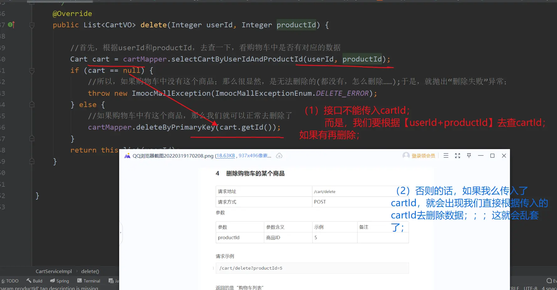The width and height of the screenshot is (557, 290).
Task: Click the image viewer app logo icon
Action: tap(127, 156)
